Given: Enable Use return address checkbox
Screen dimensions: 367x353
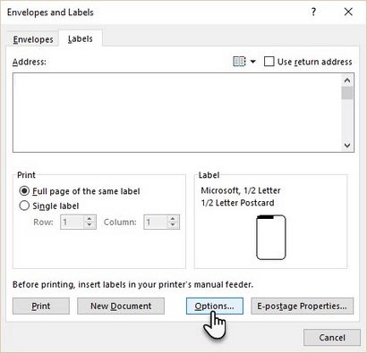Looking at the screenshot, I should [269, 62].
